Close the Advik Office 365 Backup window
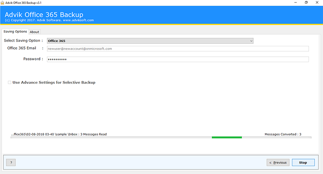323x174 pixels. coord(317,2)
